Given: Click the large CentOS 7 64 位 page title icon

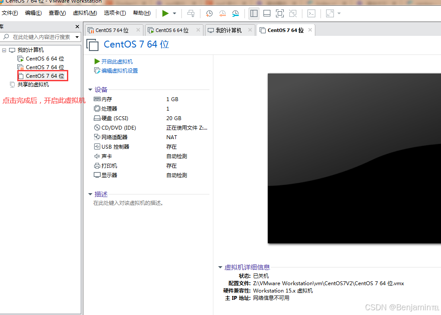Looking at the screenshot, I should click(92, 45).
